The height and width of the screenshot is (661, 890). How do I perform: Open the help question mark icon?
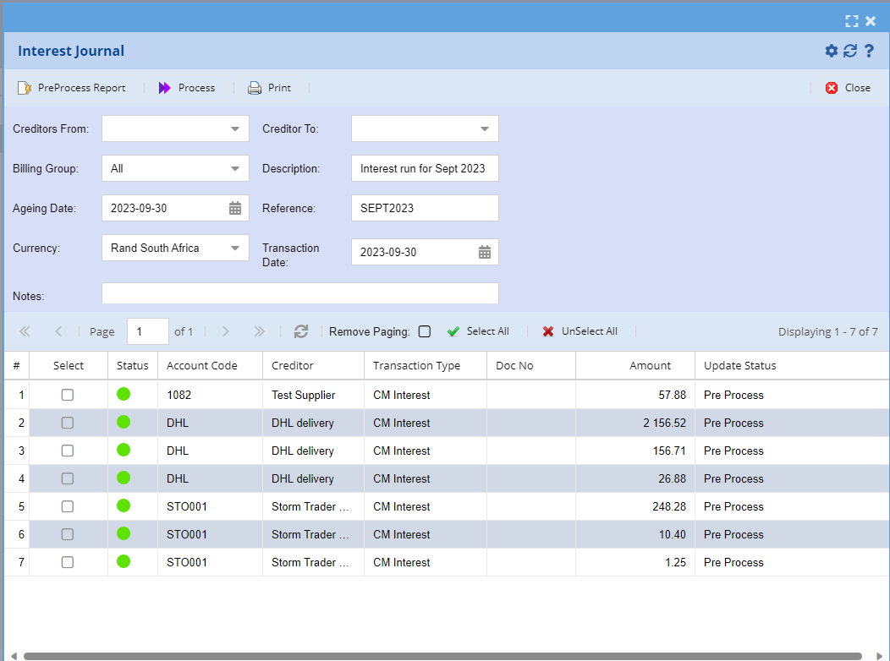click(x=869, y=51)
